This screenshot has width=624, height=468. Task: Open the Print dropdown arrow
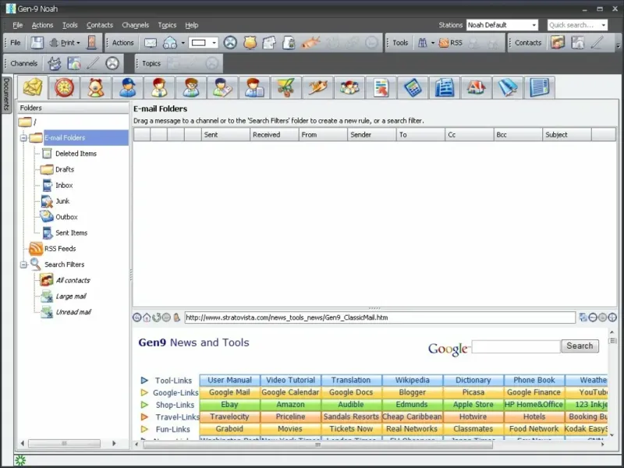[x=79, y=43]
